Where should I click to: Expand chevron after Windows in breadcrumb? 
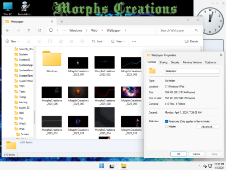(87, 30)
